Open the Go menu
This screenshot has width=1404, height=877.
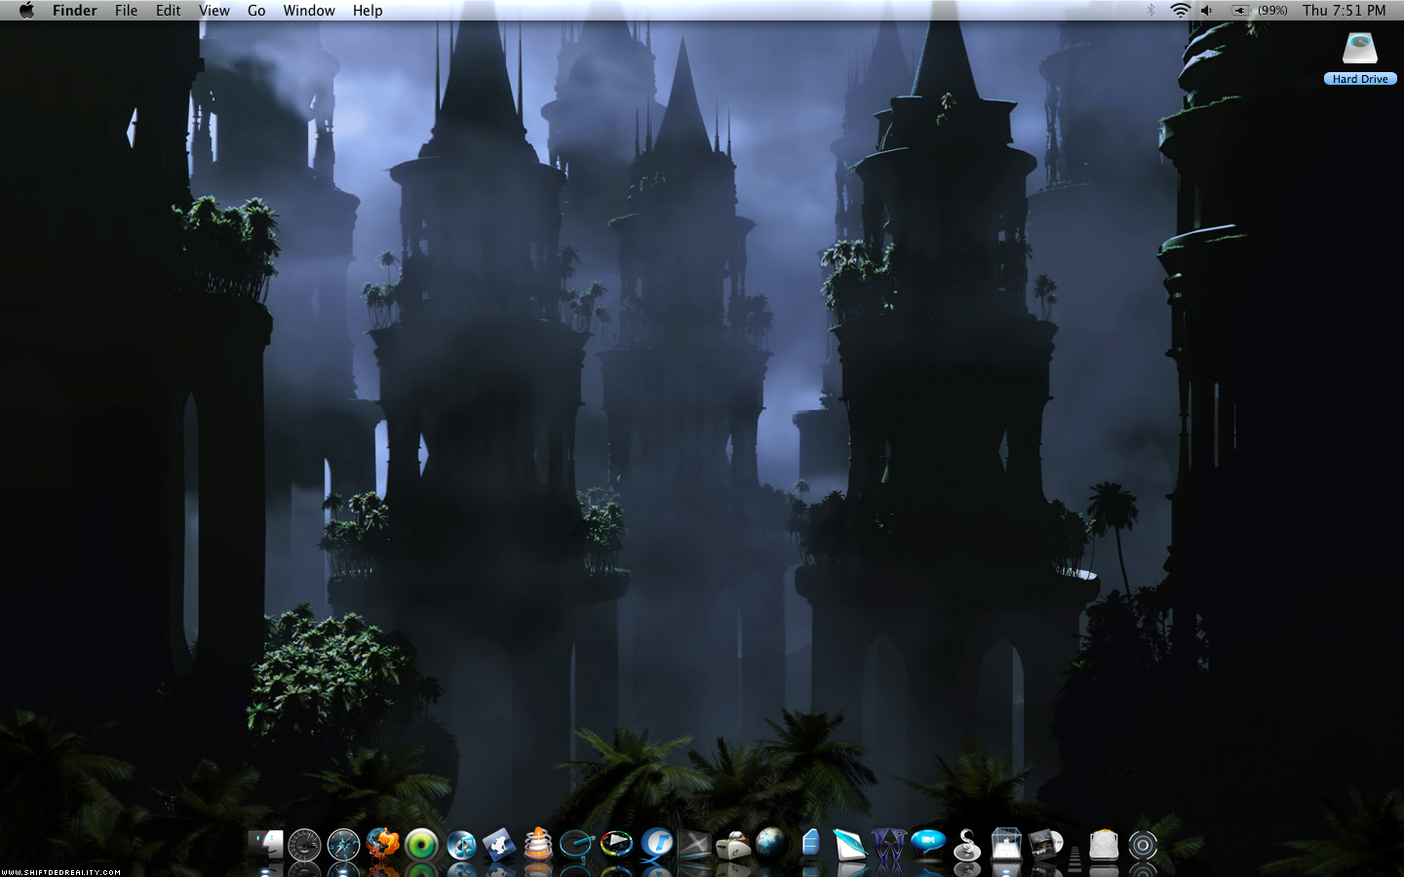click(256, 11)
